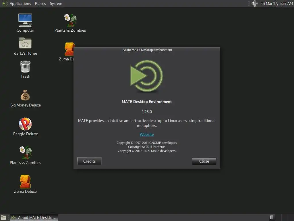Screen dimensions: 294x221
Task: Select the Zuma Deluxe icon below Plants vs Zombies
Action: 25,184
